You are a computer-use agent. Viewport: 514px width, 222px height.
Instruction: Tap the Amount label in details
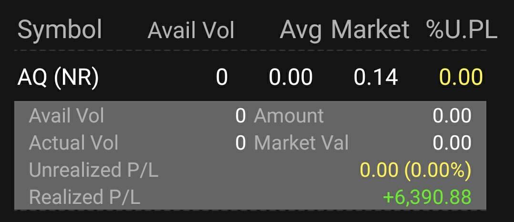coord(289,116)
